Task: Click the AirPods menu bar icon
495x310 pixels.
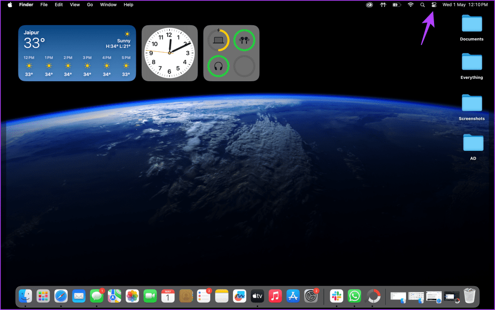Action: tap(383, 5)
